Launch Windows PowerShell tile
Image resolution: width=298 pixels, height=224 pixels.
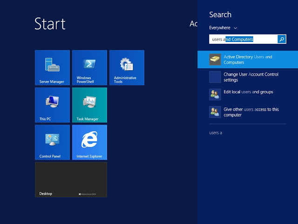pos(89,68)
